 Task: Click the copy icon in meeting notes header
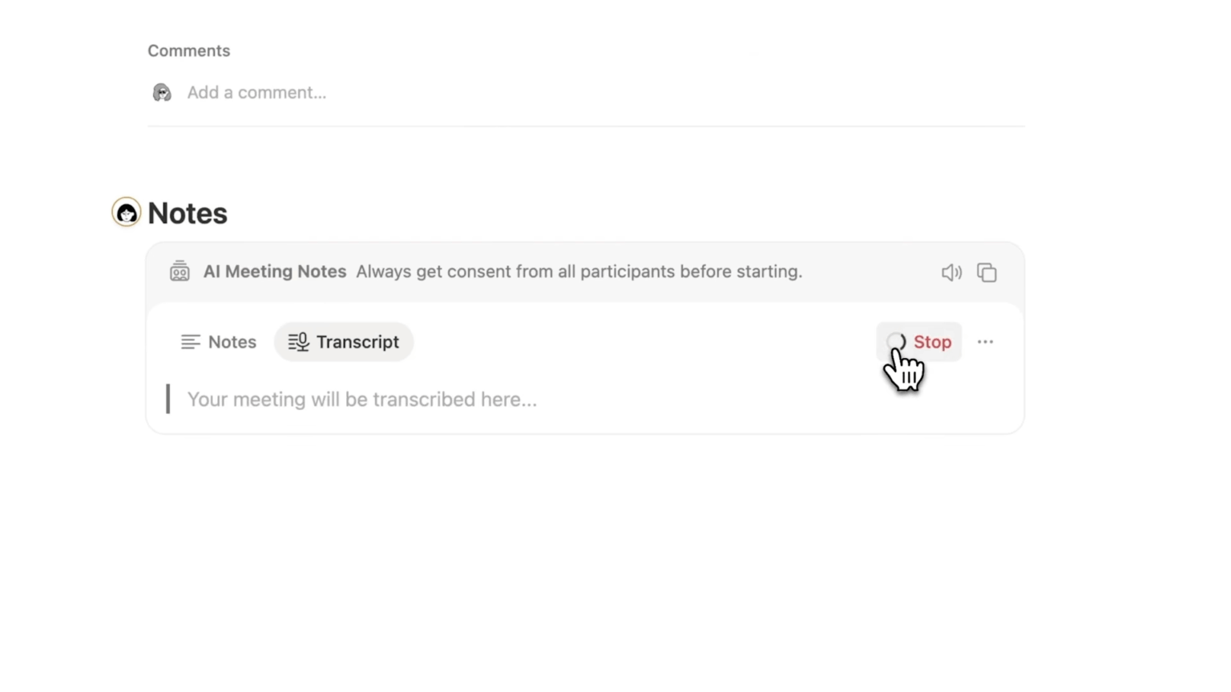(987, 272)
